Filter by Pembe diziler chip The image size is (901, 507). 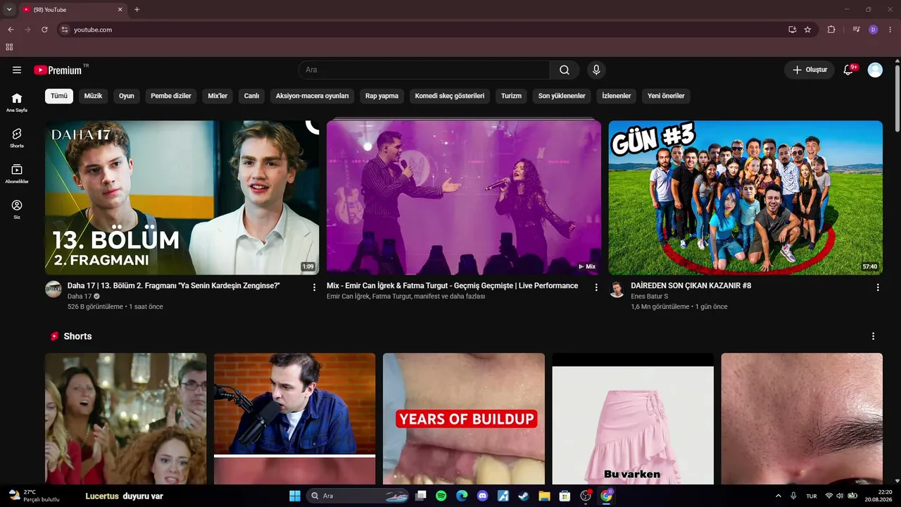pyautogui.click(x=171, y=96)
